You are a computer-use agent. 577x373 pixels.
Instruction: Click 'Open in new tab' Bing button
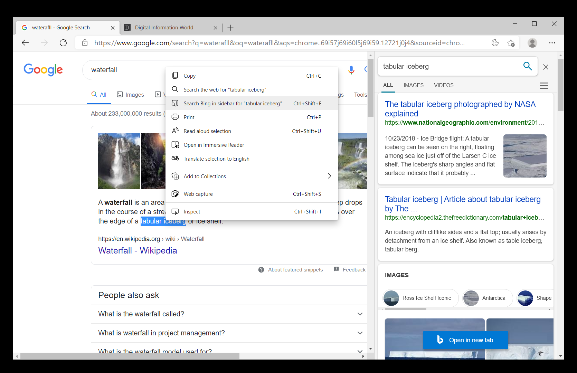click(x=465, y=340)
